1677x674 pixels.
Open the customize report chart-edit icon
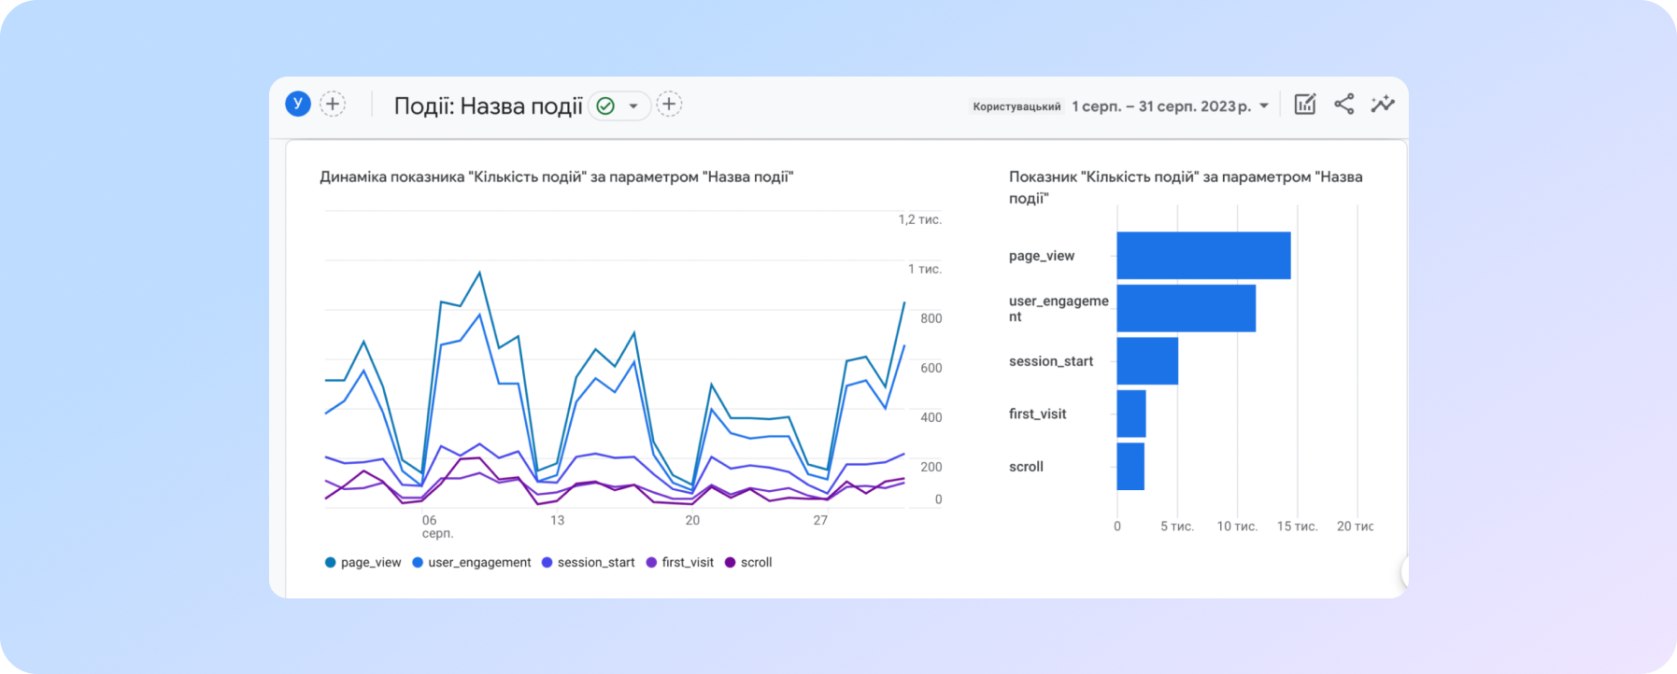[x=1304, y=105]
